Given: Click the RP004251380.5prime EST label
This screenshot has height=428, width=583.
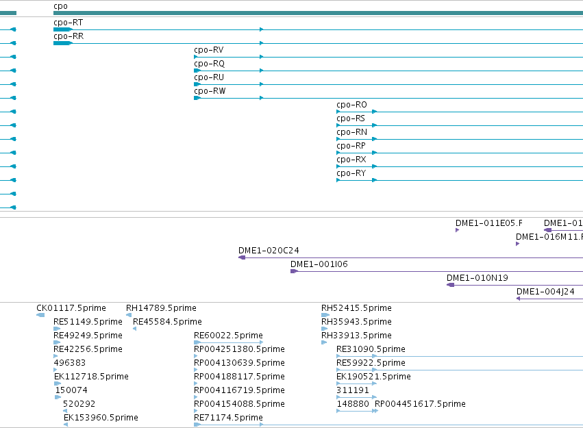Looking at the screenshot, I should click(239, 350).
